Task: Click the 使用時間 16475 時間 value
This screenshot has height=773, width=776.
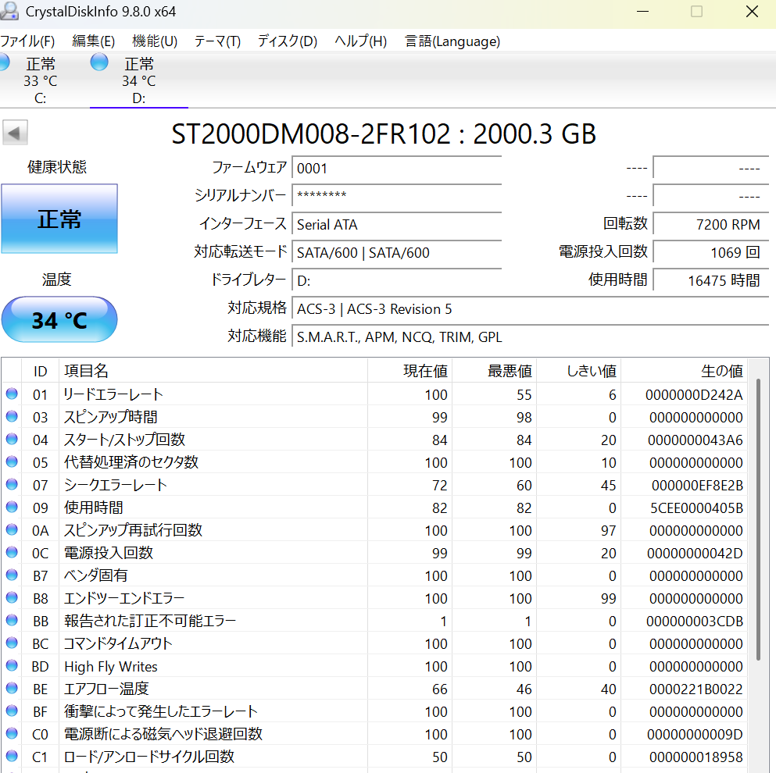Action: tap(711, 280)
